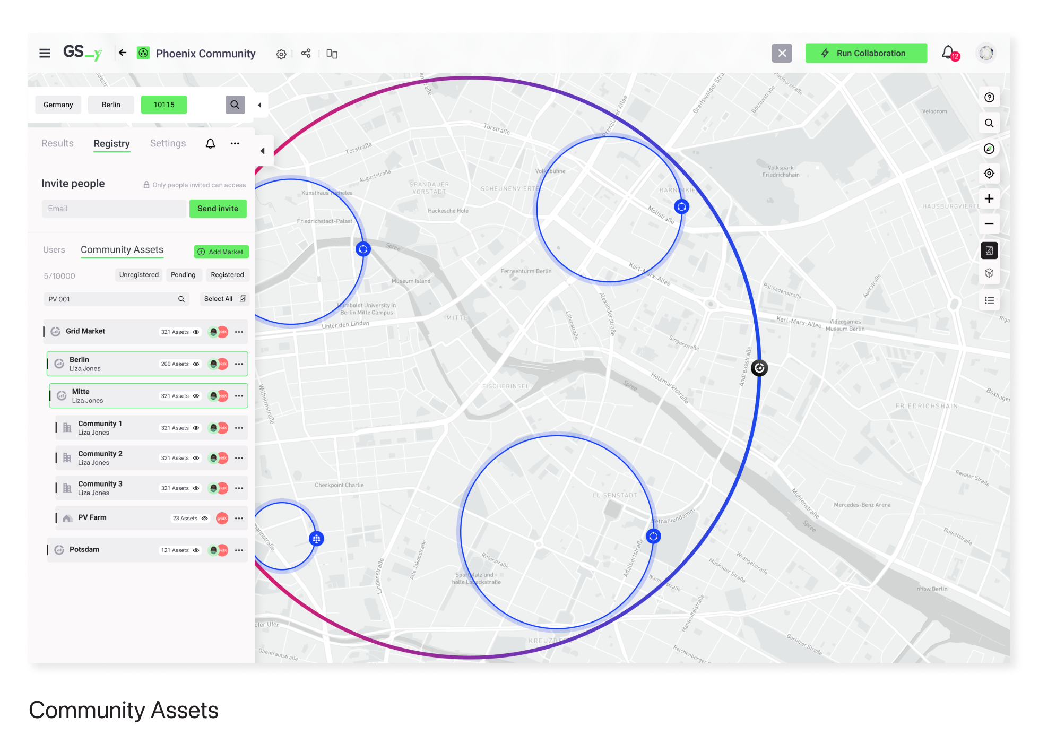Click the share icon in header

306,53
